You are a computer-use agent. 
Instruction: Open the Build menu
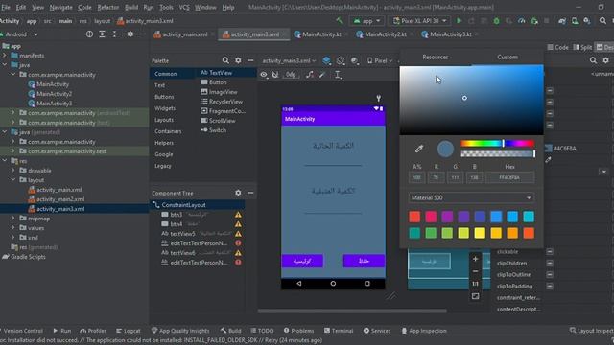[x=131, y=7]
